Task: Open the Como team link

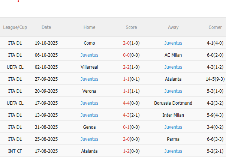Action: [x=89, y=43]
